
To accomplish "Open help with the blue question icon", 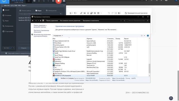I will coord(148,36).
